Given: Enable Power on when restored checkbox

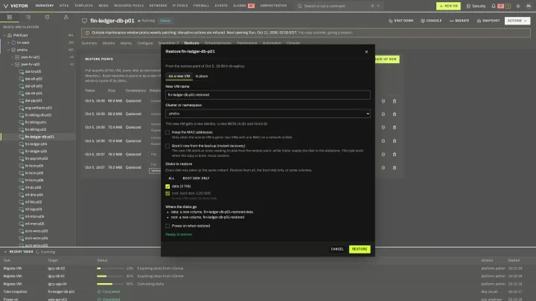Looking at the screenshot, I should pos(167,226).
